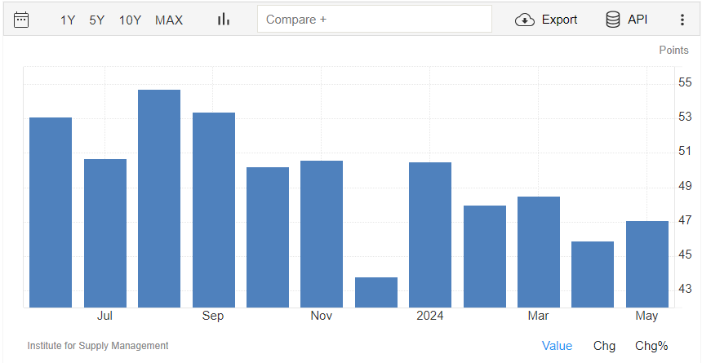
Task: Click the Compare + input field
Action: click(x=375, y=20)
